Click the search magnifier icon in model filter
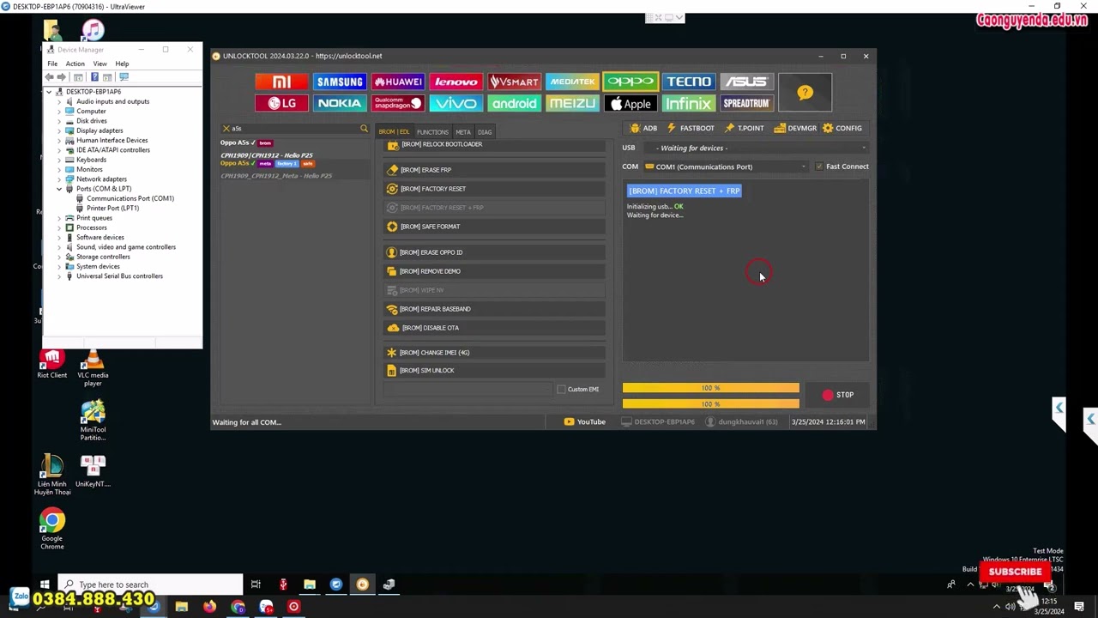This screenshot has width=1098, height=618. pos(364,129)
